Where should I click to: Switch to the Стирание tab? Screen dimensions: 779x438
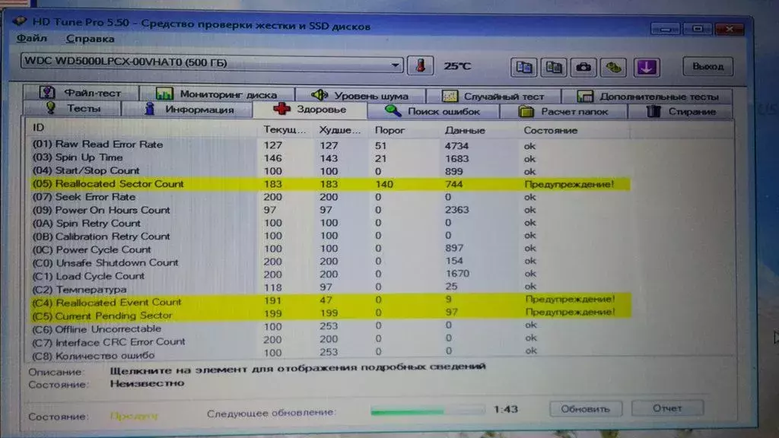[681, 112]
